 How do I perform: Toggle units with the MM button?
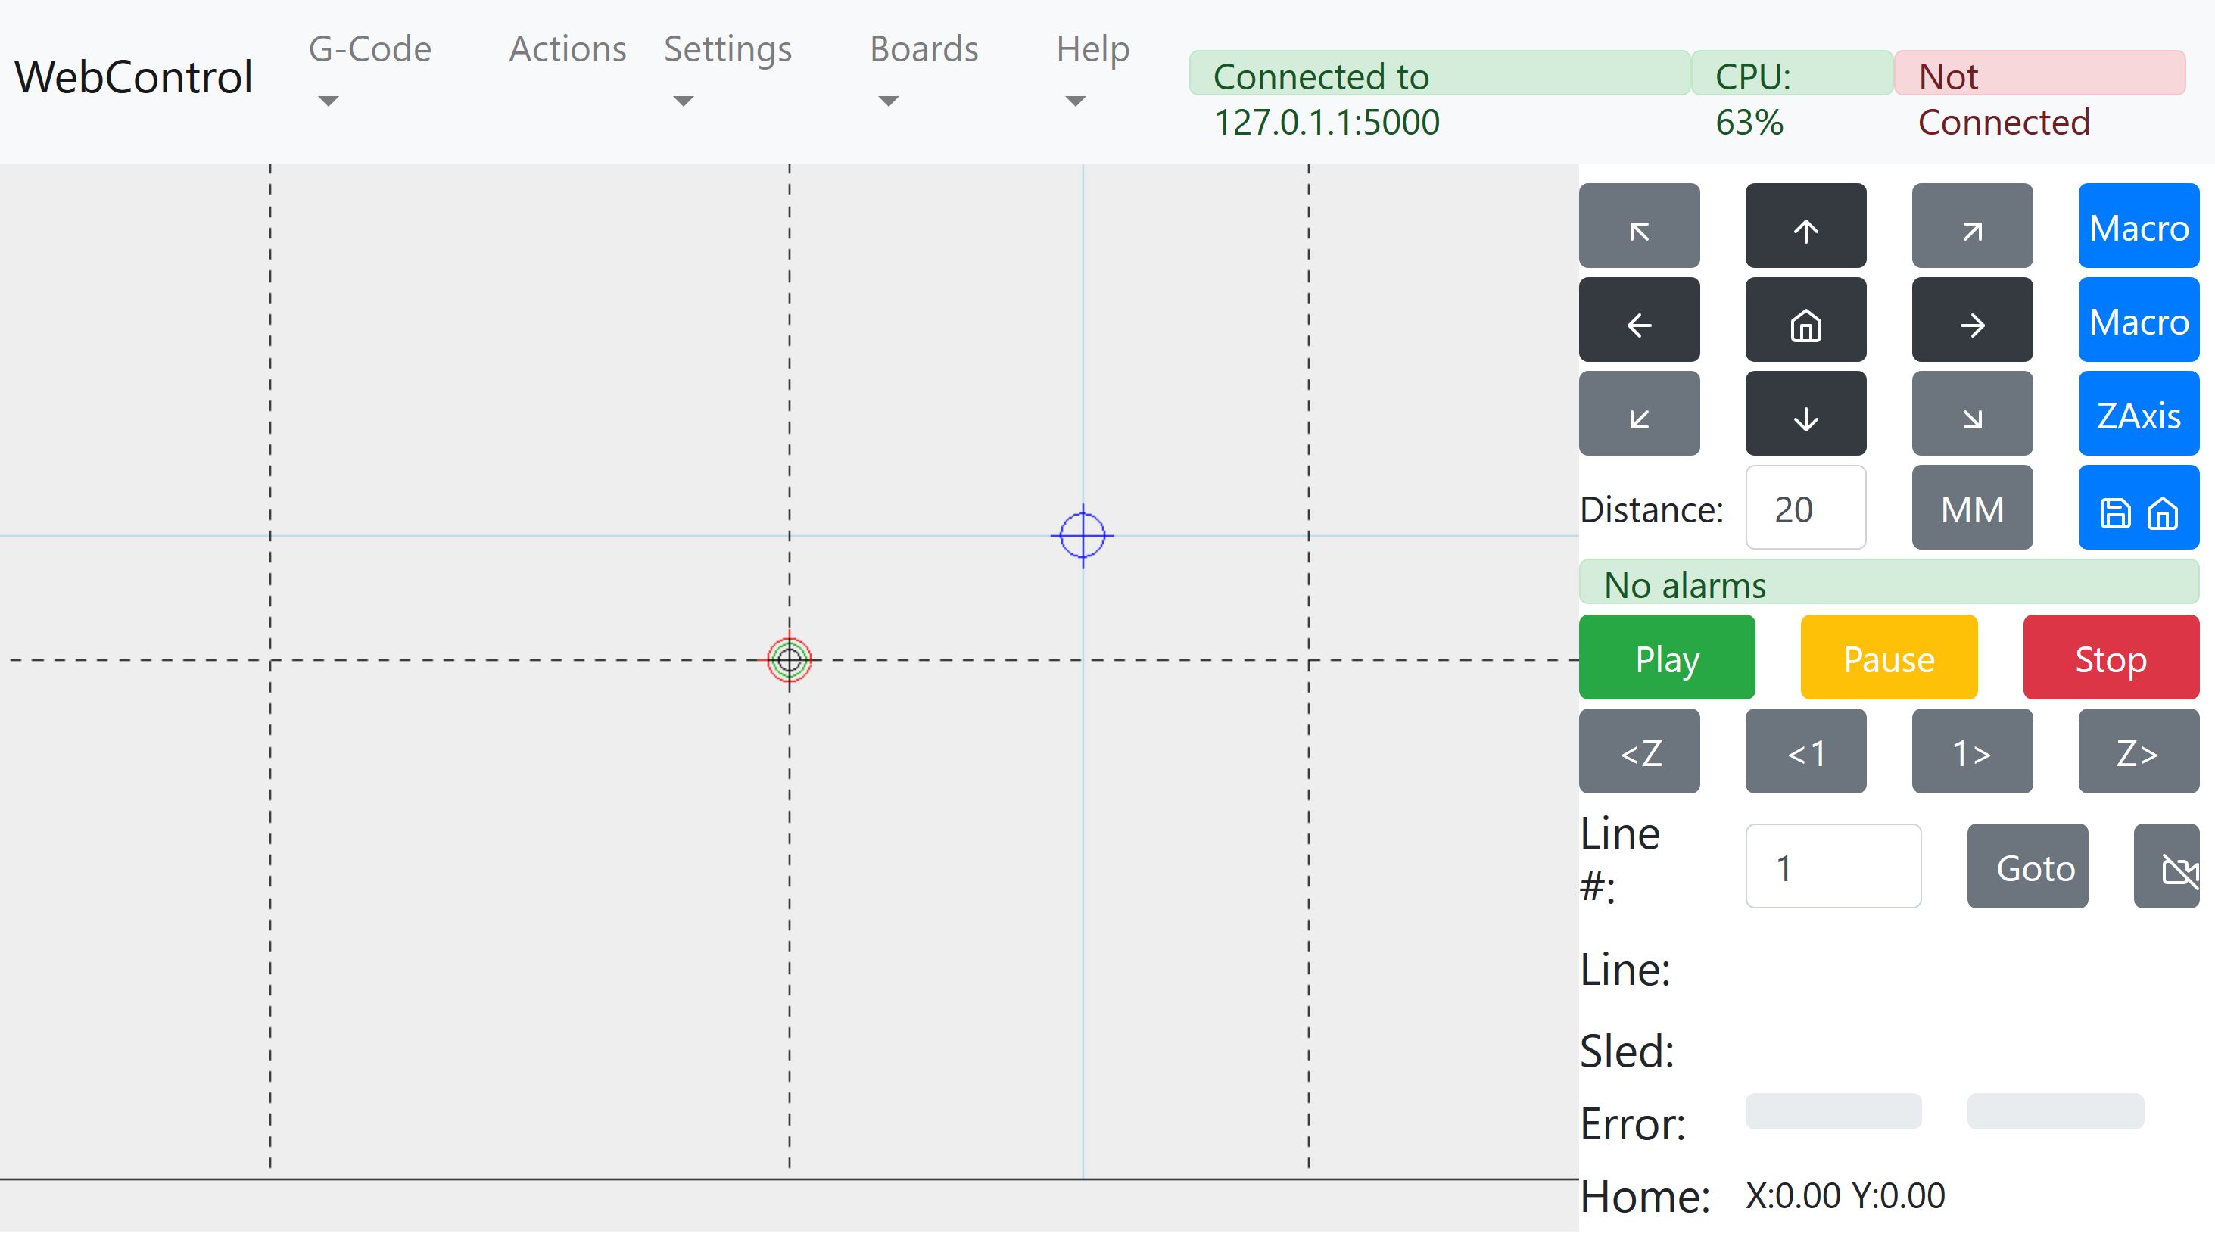(x=1972, y=508)
